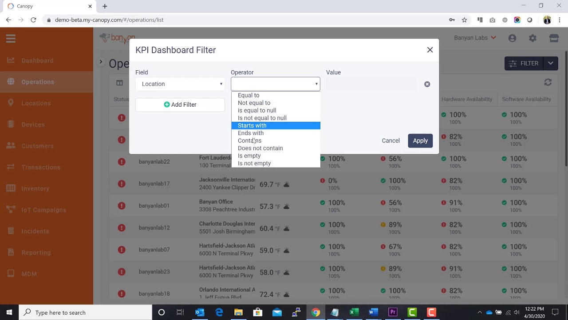Open Task View on the taskbar
The height and width of the screenshot is (320, 568).
coord(180,312)
